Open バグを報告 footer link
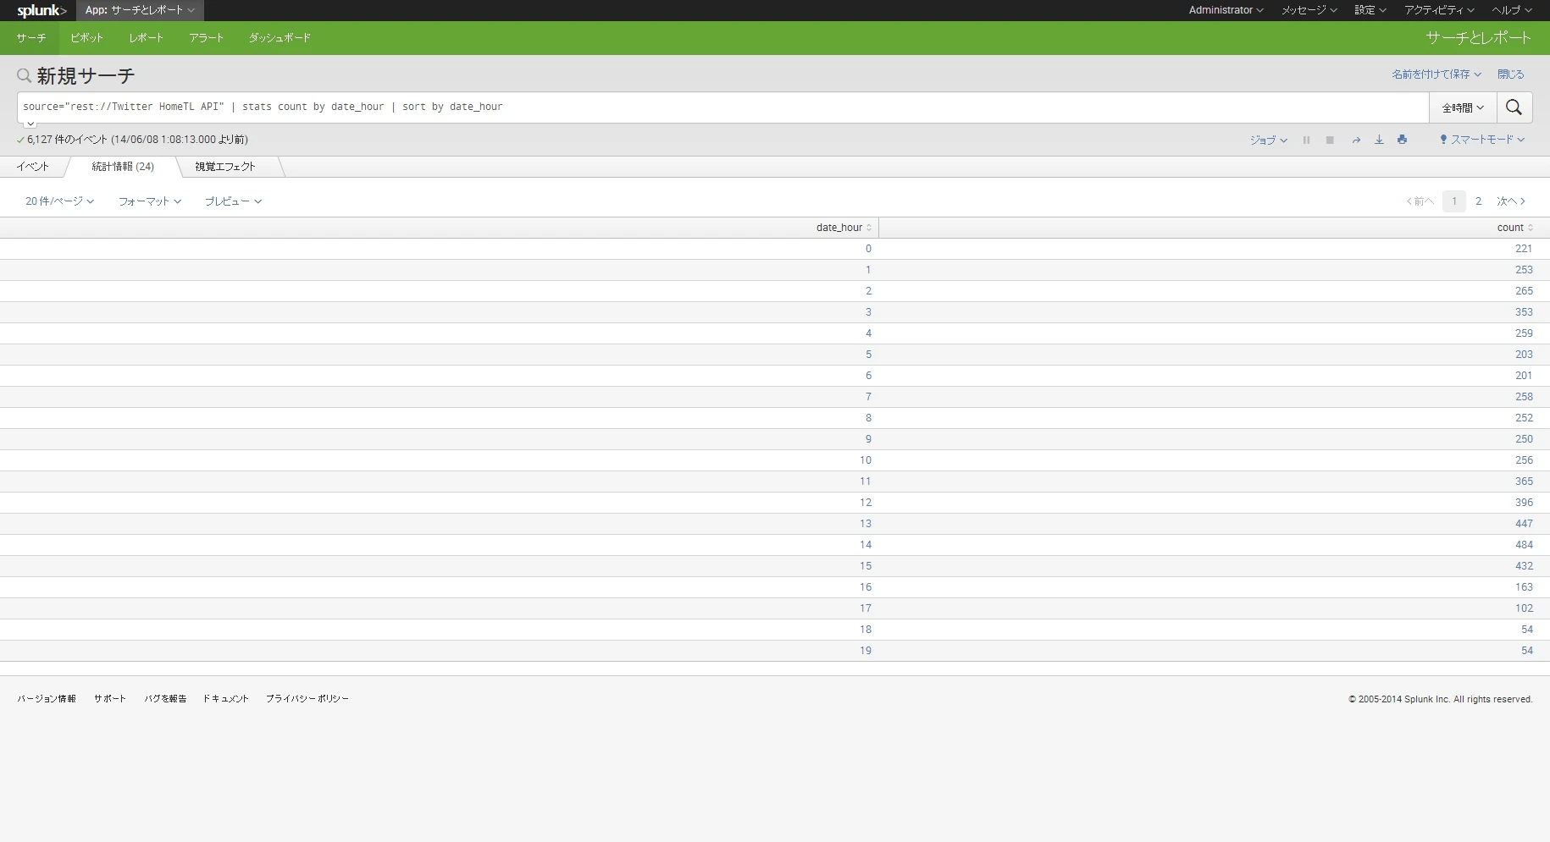The width and height of the screenshot is (1550, 842). point(165,699)
